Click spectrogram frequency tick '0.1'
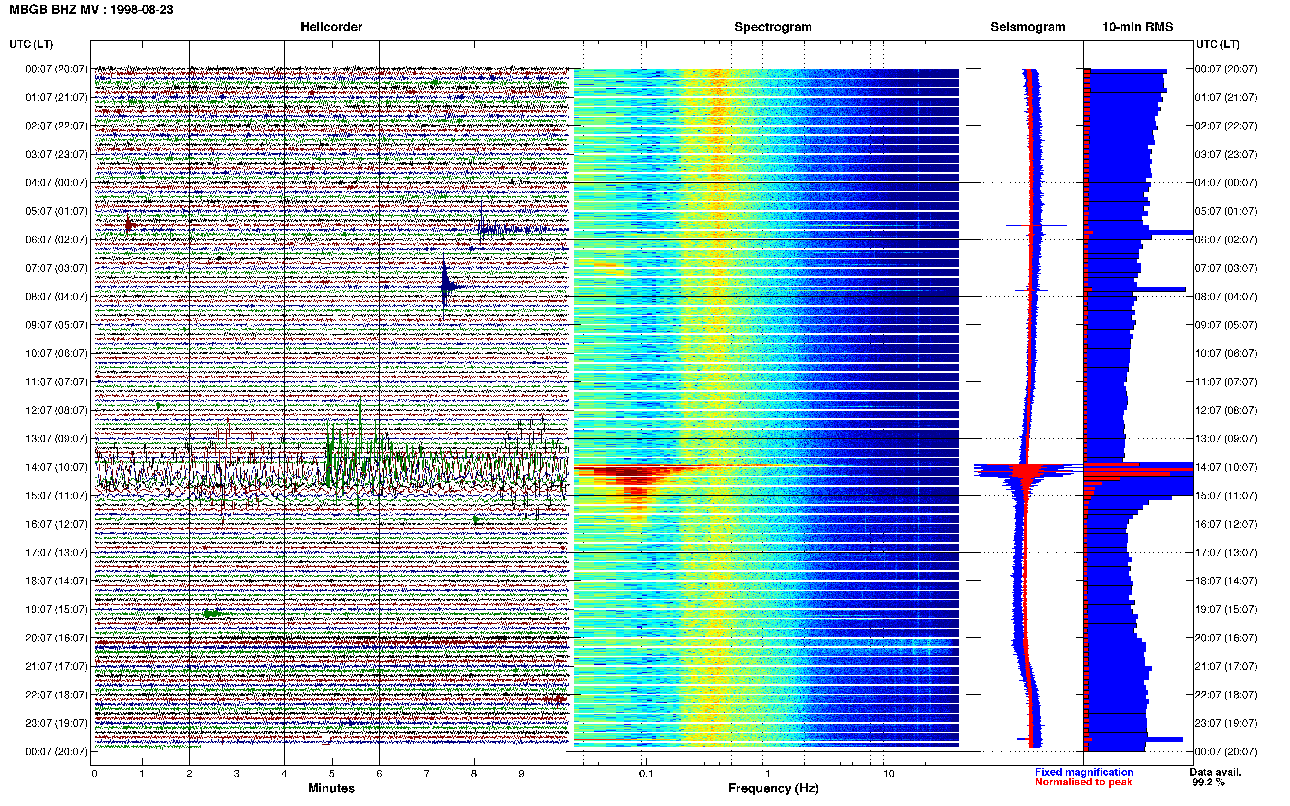Image resolution: width=1290 pixels, height=806 pixels. point(646,774)
